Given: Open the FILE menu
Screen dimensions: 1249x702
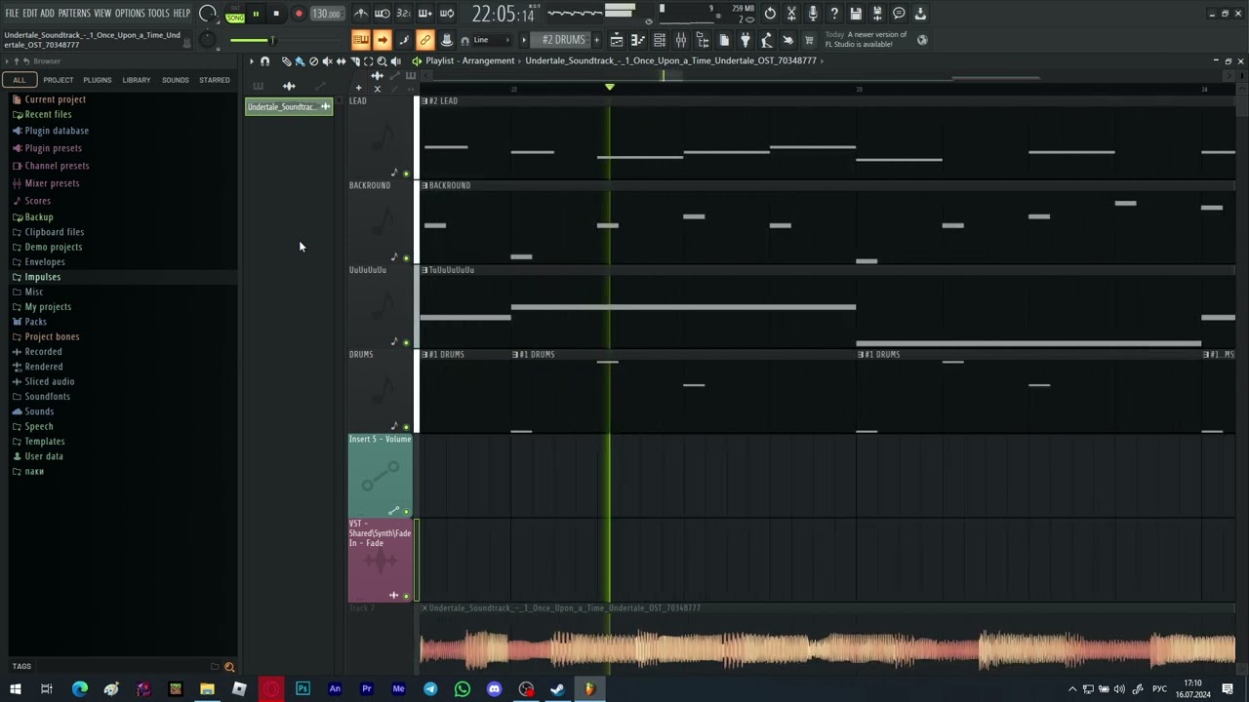Looking at the screenshot, I should pos(13,14).
